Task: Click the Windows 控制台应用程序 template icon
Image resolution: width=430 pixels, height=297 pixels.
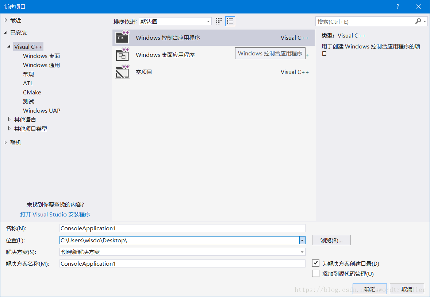Action: click(x=122, y=38)
